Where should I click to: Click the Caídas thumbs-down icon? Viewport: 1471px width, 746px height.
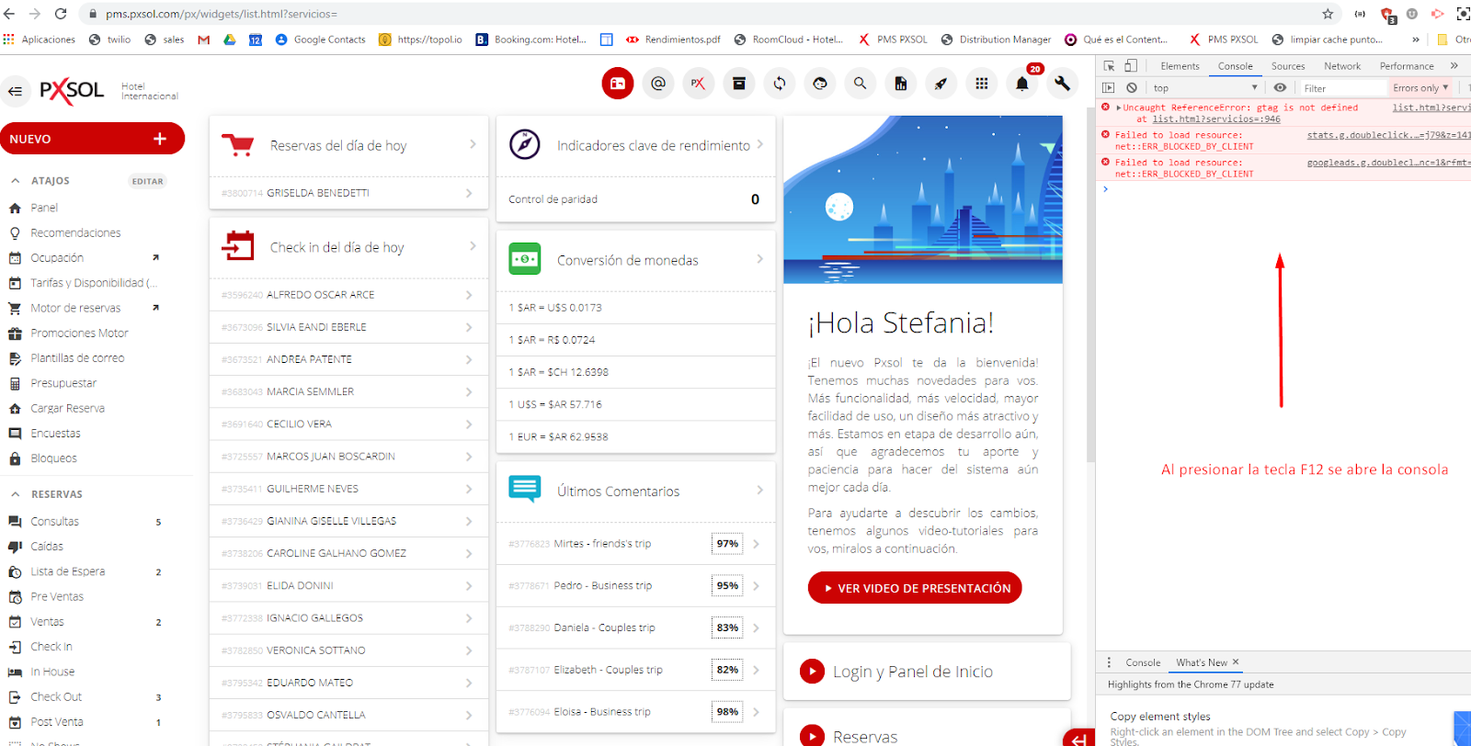click(15, 547)
